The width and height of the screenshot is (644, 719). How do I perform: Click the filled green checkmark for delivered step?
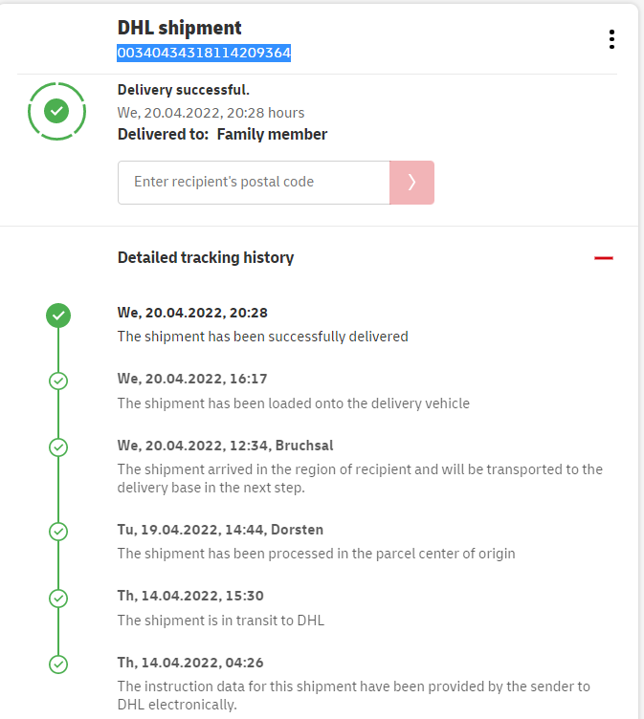coord(58,315)
